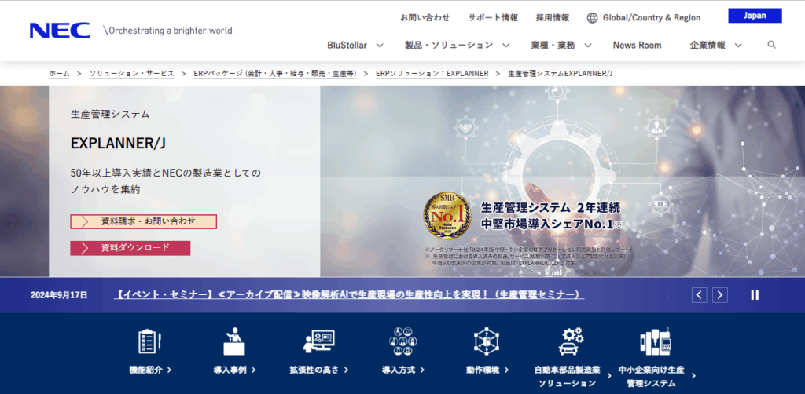
Task: Go to ERPソリューション：EXPLANNER breadcrumb
Action: click(432, 74)
